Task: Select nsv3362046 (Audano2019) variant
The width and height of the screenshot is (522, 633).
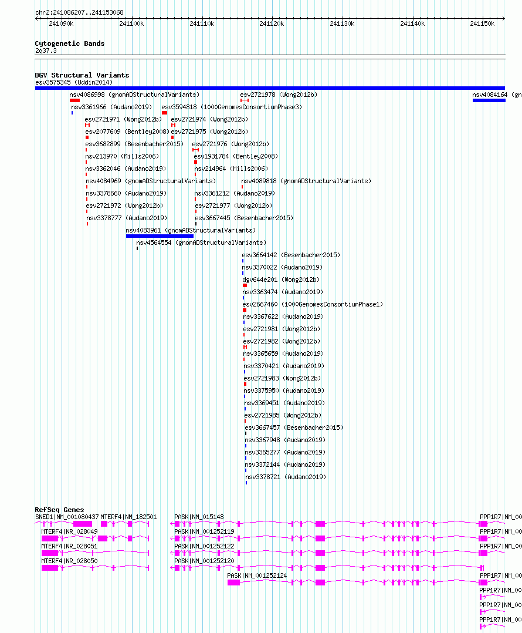Action: (126, 169)
